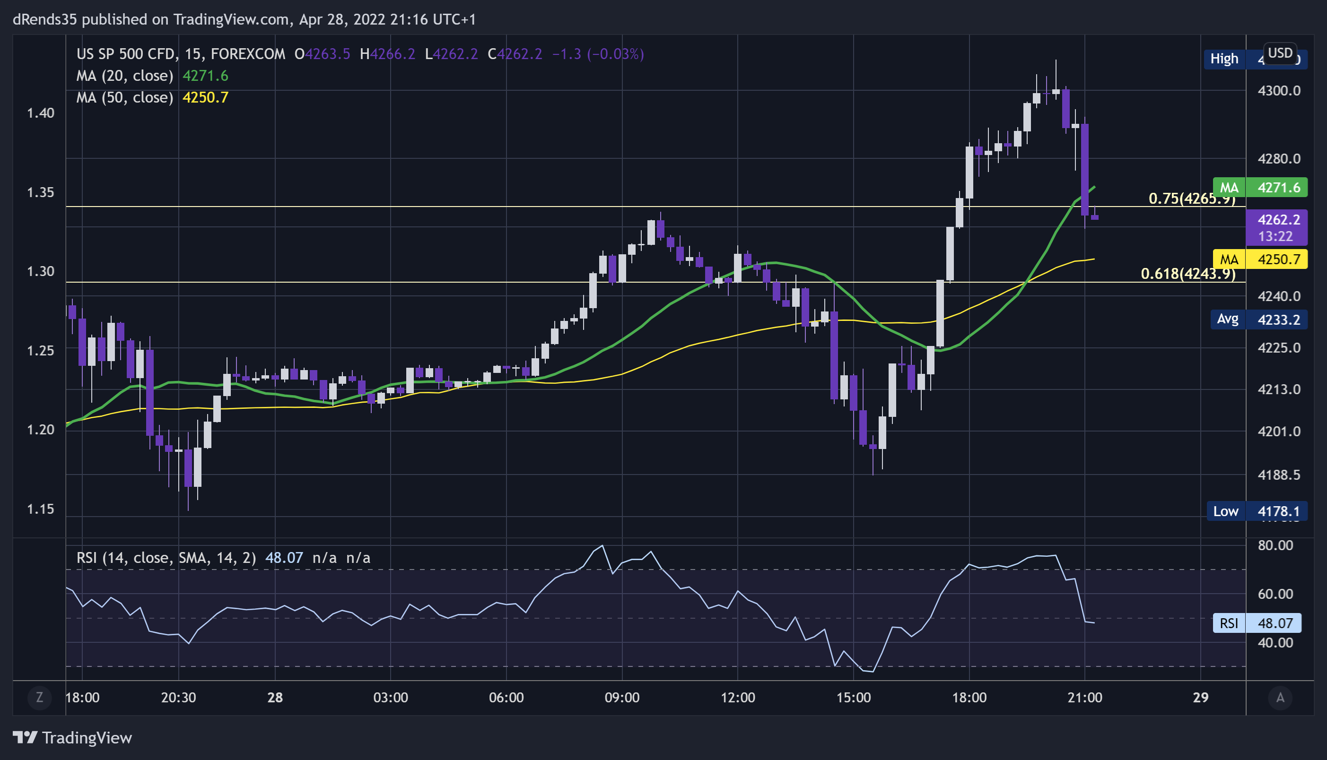Click the RSI (14, close, SMA, 14, 2) label
The height and width of the screenshot is (760, 1327).
(x=166, y=557)
